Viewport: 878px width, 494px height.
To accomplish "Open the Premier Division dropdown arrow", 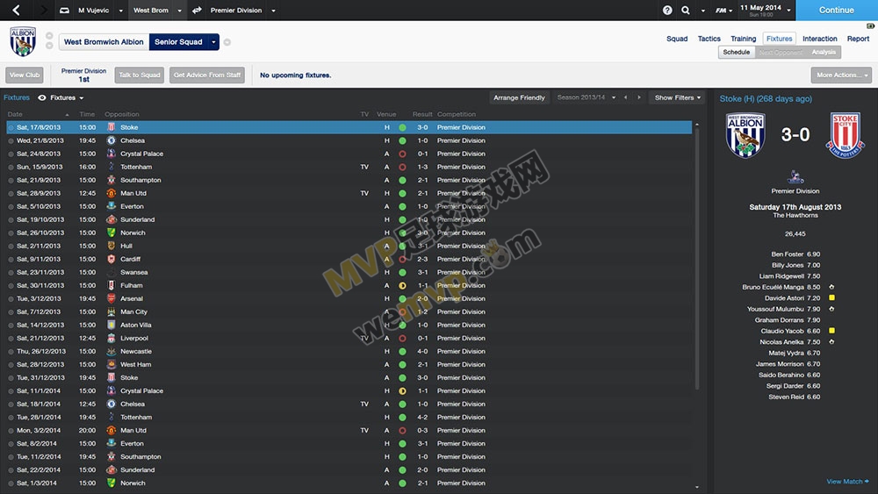I will [x=273, y=10].
